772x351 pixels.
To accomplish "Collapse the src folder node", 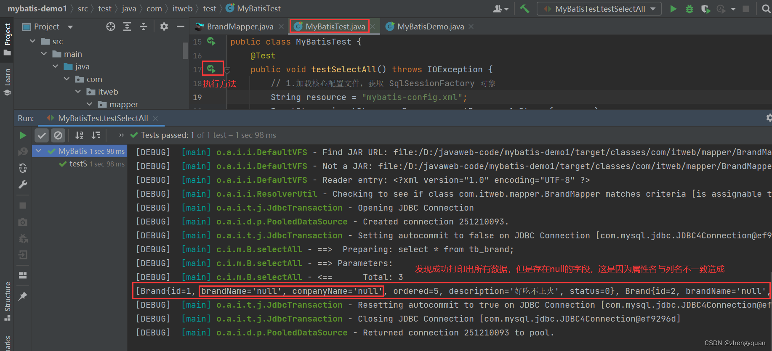I will tap(33, 41).
